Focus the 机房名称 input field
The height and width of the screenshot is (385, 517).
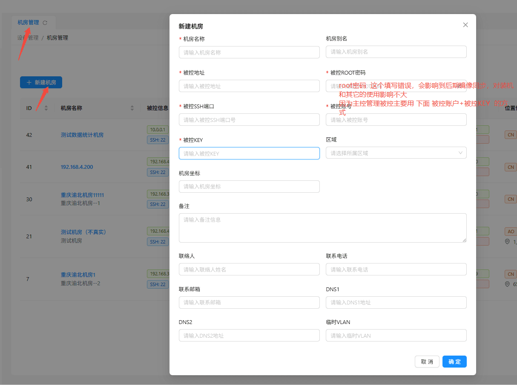[x=249, y=52]
